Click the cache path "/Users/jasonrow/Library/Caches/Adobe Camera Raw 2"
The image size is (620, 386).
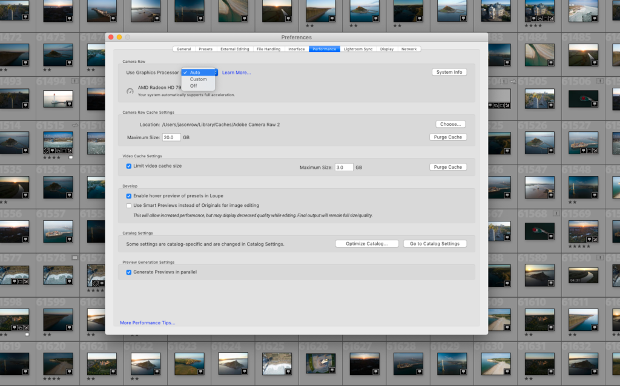(x=220, y=125)
